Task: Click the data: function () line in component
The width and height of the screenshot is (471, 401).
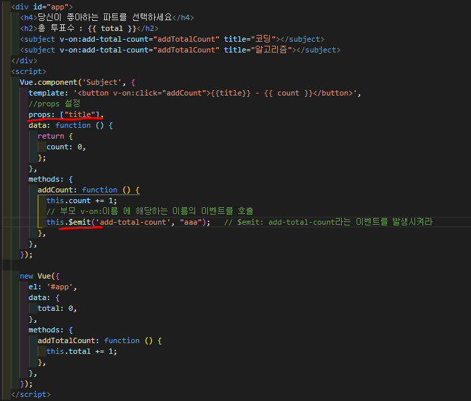Action: point(71,125)
